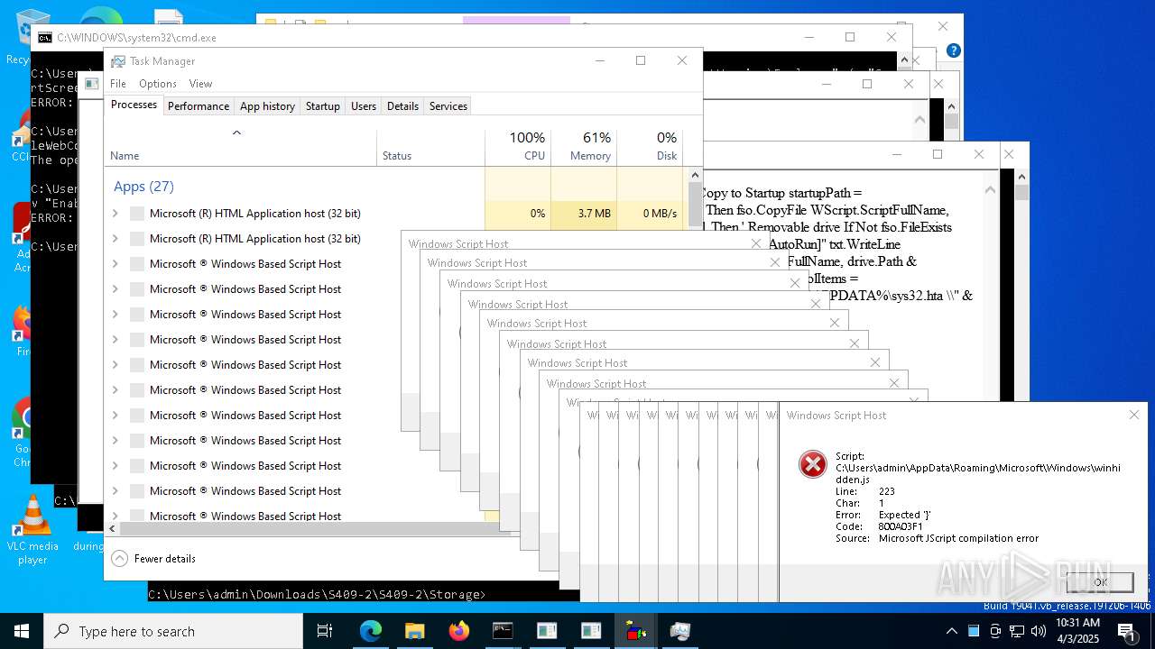Switch to the App history tab
This screenshot has height=649, width=1155.
tap(267, 105)
